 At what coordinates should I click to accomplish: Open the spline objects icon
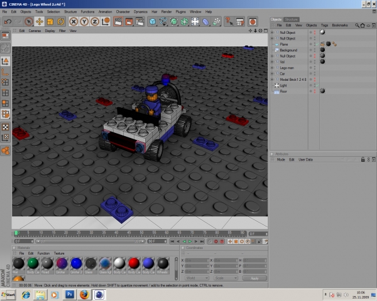click(163, 21)
